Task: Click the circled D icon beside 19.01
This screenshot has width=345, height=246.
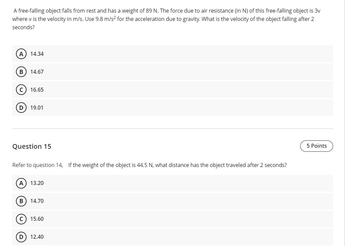Action: [21, 108]
